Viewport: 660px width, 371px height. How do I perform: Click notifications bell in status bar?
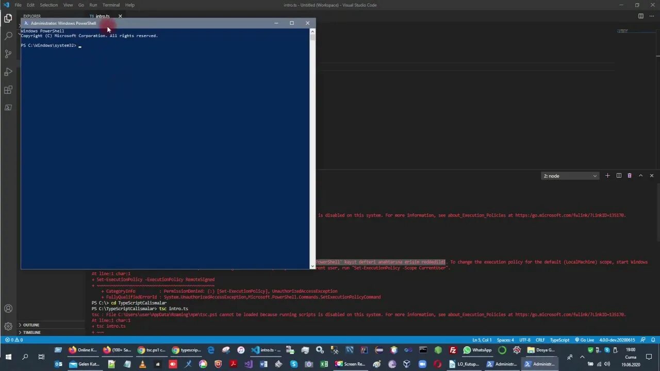[653, 340]
